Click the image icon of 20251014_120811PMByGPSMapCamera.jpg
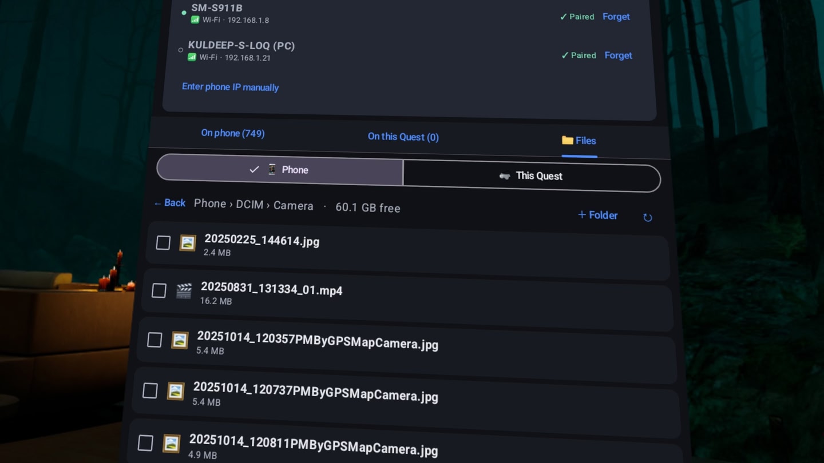Viewport: 824px width, 463px height. click(x=172, y=443)
